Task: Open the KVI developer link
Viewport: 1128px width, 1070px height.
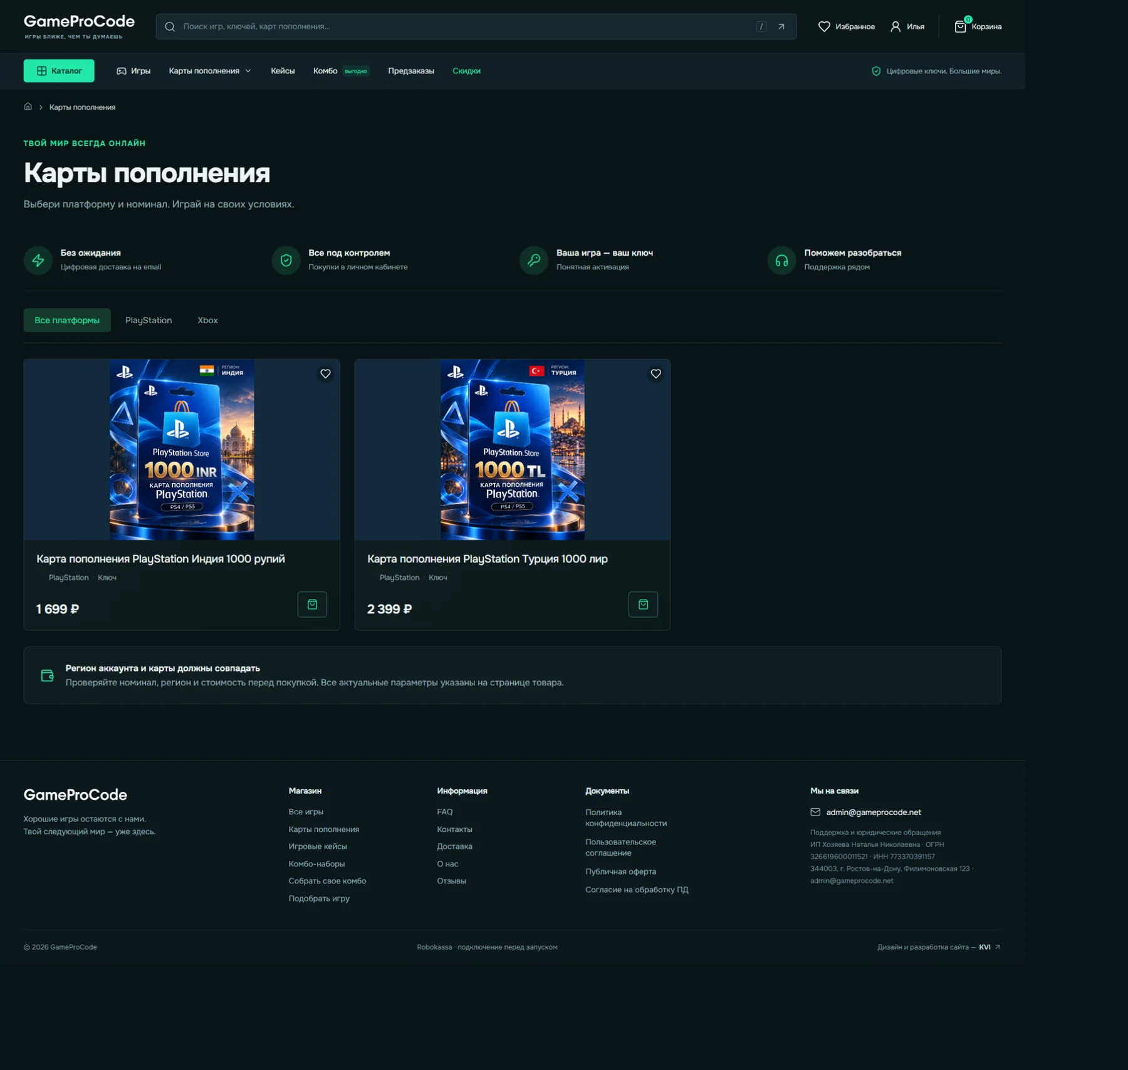Action: point(990,947)
